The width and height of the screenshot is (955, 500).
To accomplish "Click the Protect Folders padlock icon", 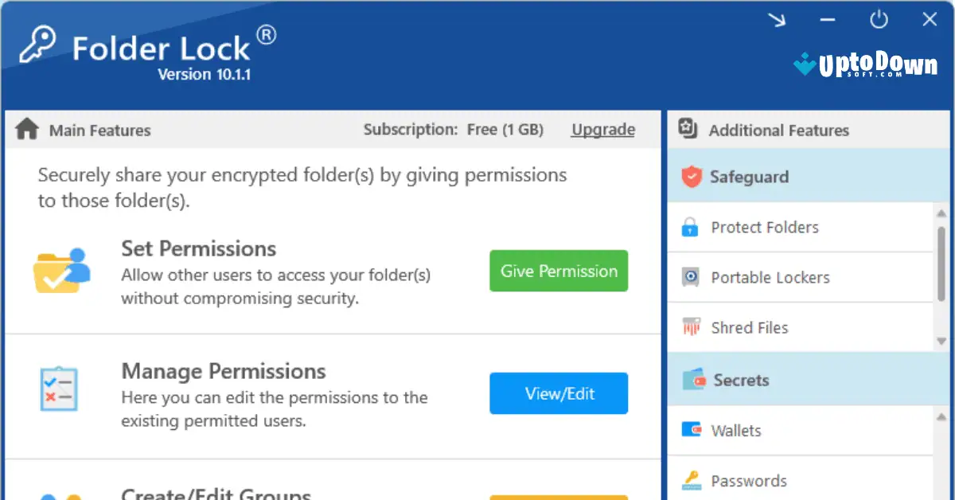I will click(689, 227).
